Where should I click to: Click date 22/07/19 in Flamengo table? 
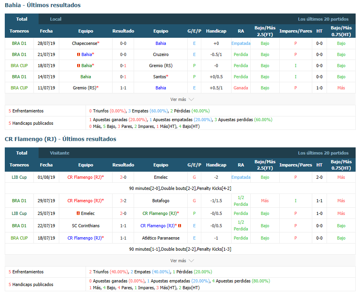pyautogui.click(x=46, y=226)
